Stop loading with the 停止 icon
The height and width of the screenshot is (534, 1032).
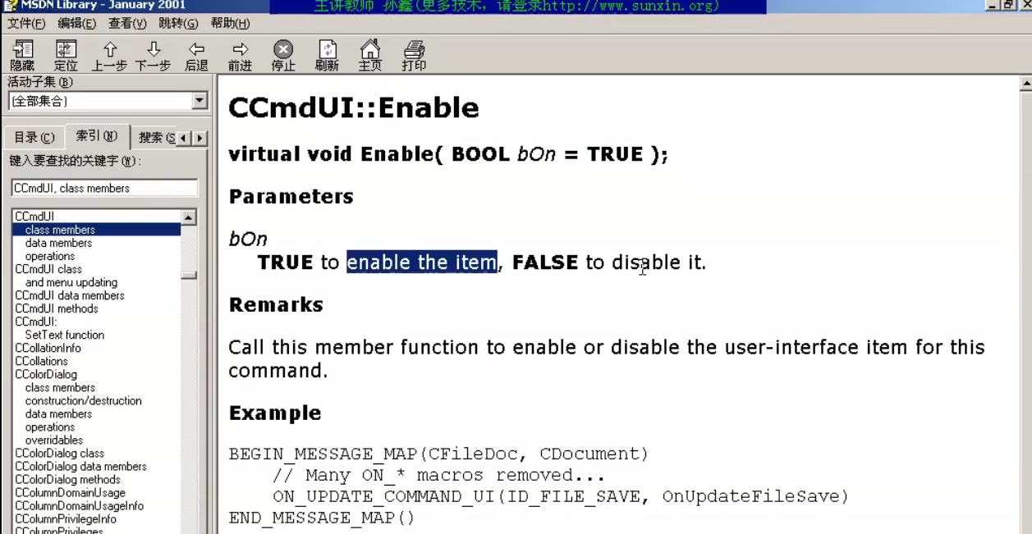click(x=283, y=55)
